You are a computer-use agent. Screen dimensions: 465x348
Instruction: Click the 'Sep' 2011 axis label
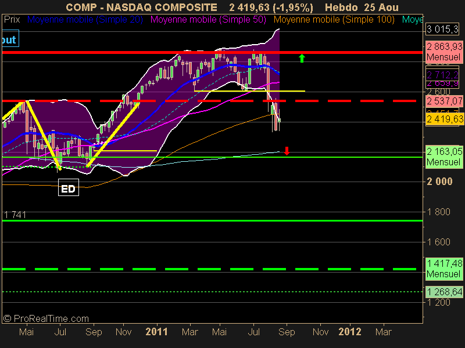tap(287, 332)
